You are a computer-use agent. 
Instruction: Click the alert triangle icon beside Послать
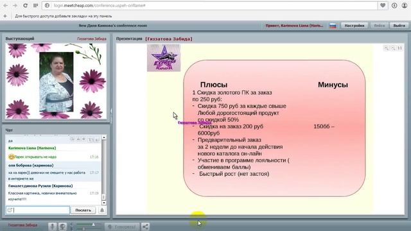[102, 210]
